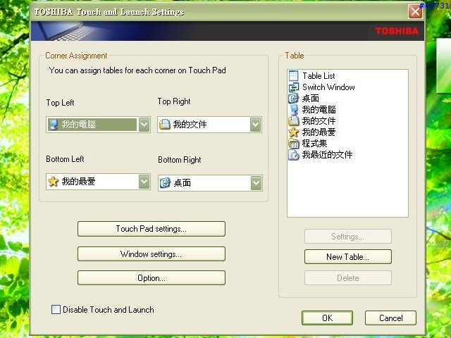Click the 程式集 programs icon in Table list

(x=293, y=143)
